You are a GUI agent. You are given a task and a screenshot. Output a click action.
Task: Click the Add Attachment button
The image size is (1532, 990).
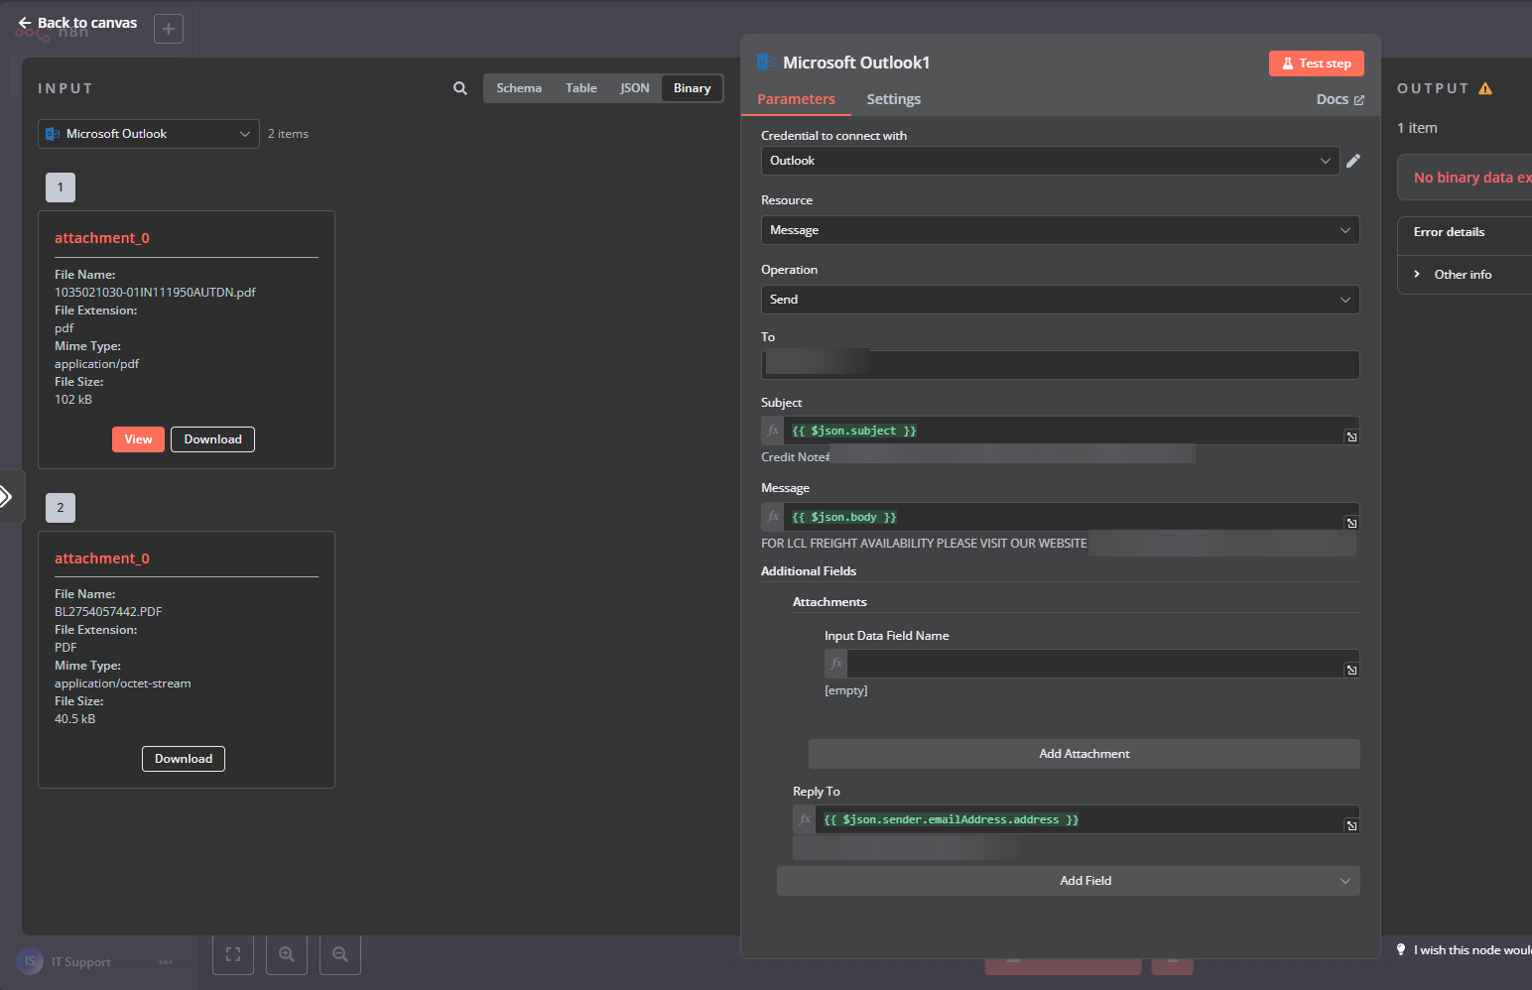[1084, 754]
